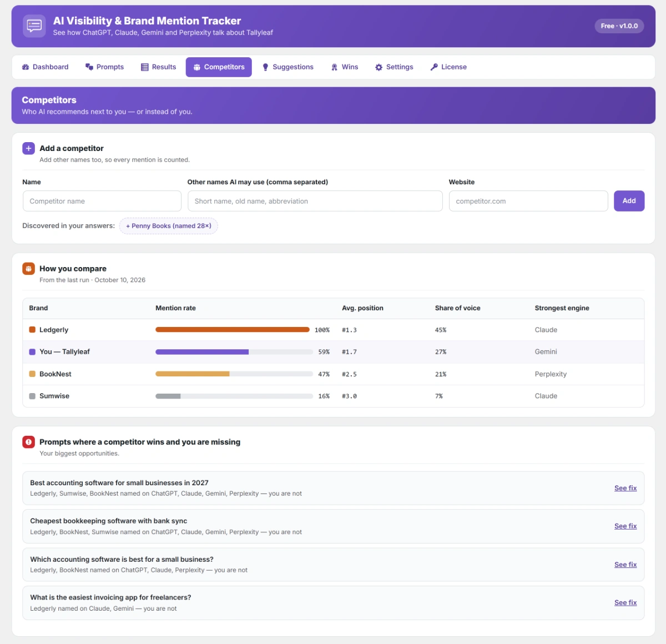Add discovered competitor Penny Books chip
This screenshot has height=644, width=666.
169,226
